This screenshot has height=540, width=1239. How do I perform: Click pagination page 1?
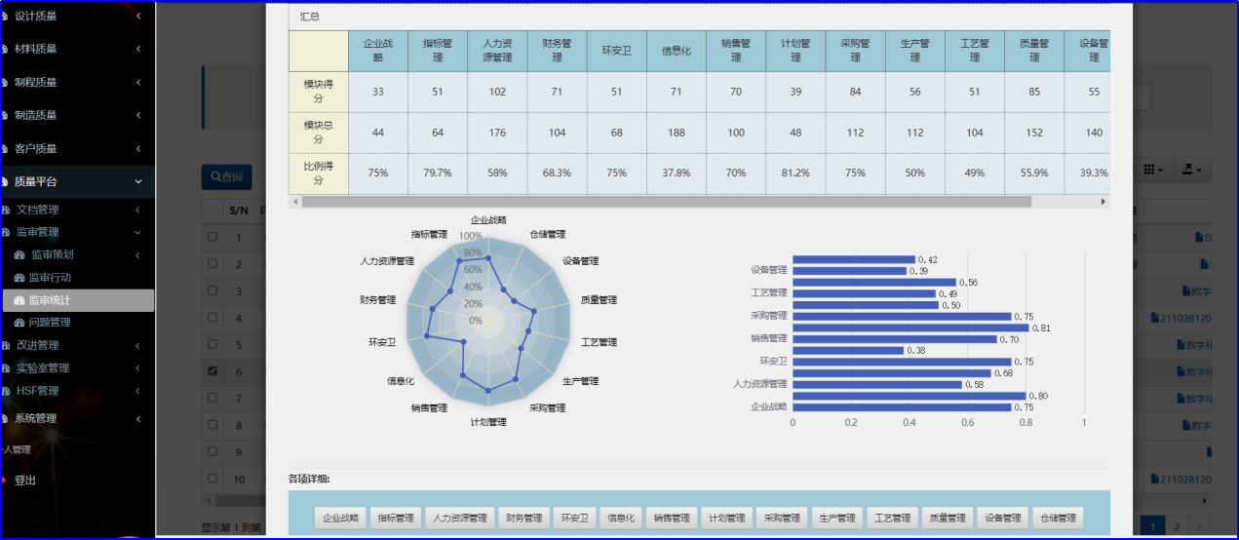tap(1153, 526)
